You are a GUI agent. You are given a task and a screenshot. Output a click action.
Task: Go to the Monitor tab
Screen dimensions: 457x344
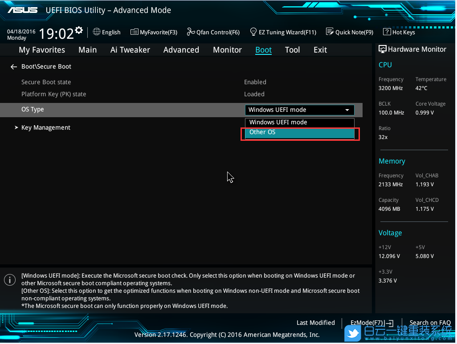click(x=227, y=50)
